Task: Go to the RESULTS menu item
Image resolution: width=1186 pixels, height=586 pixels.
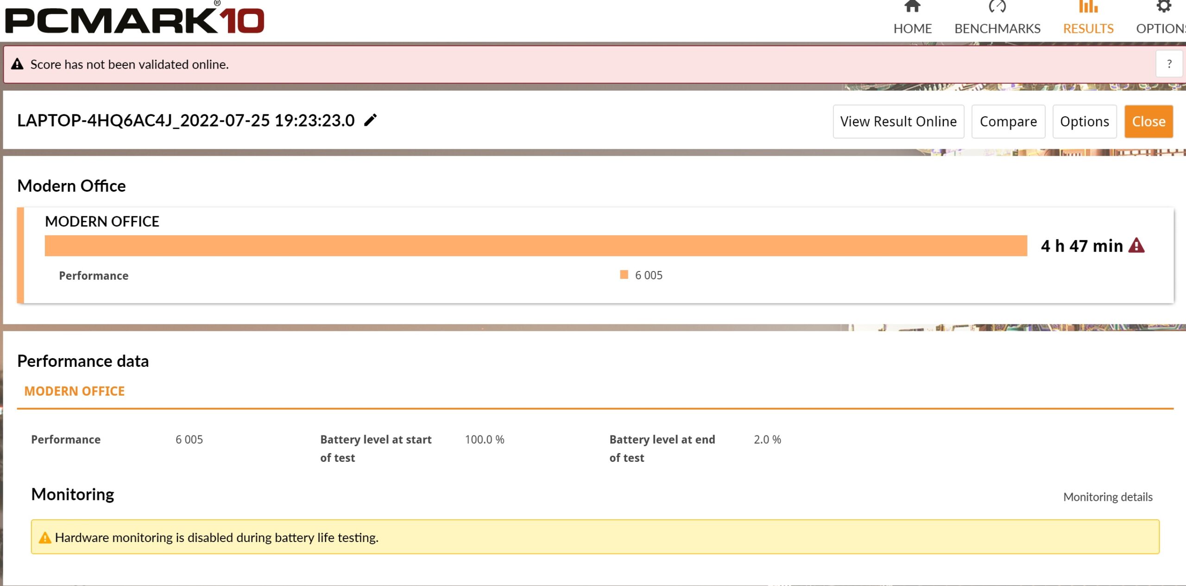Action: (x=1088, y=29)
